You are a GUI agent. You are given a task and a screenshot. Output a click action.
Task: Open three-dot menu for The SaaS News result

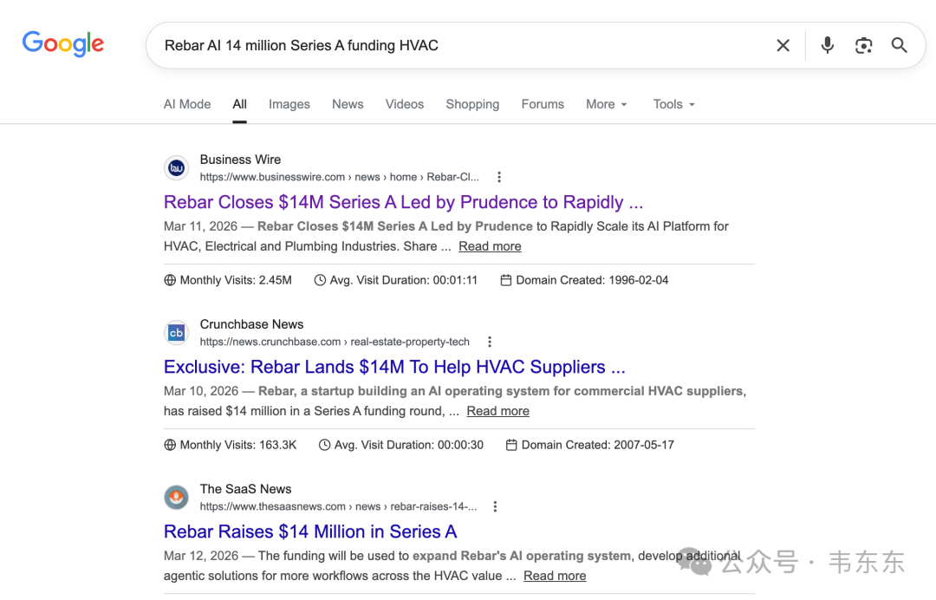495,506
